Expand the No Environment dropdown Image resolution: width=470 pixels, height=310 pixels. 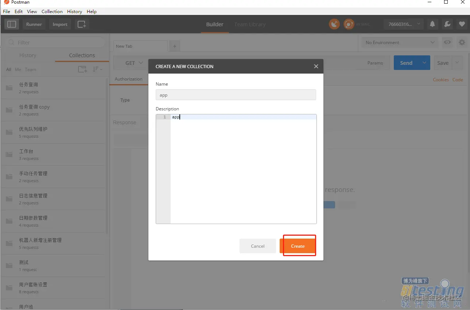(x=400, y=42)
